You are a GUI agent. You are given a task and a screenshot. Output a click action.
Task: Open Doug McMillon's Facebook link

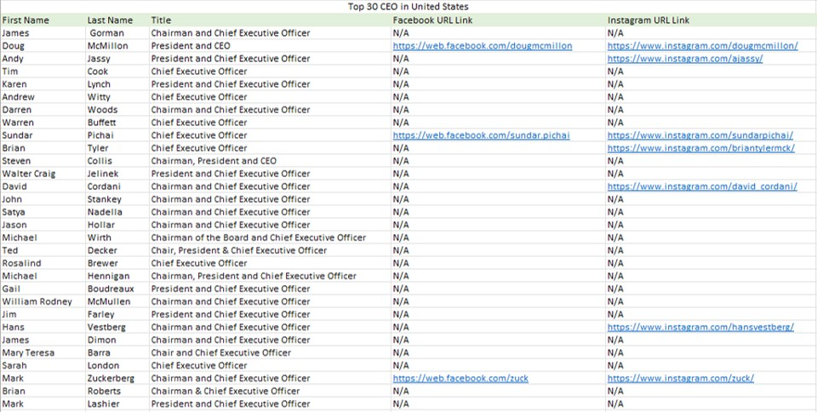pos(482,46)
